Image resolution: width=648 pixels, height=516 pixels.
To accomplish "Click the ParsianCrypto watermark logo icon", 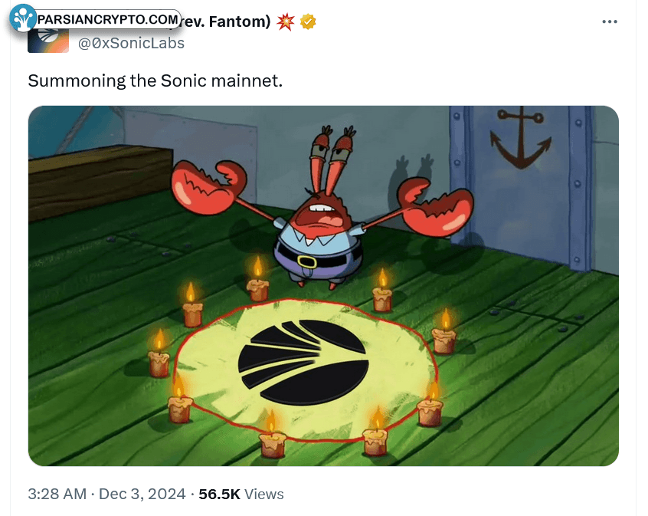I will tap(23, 18).
